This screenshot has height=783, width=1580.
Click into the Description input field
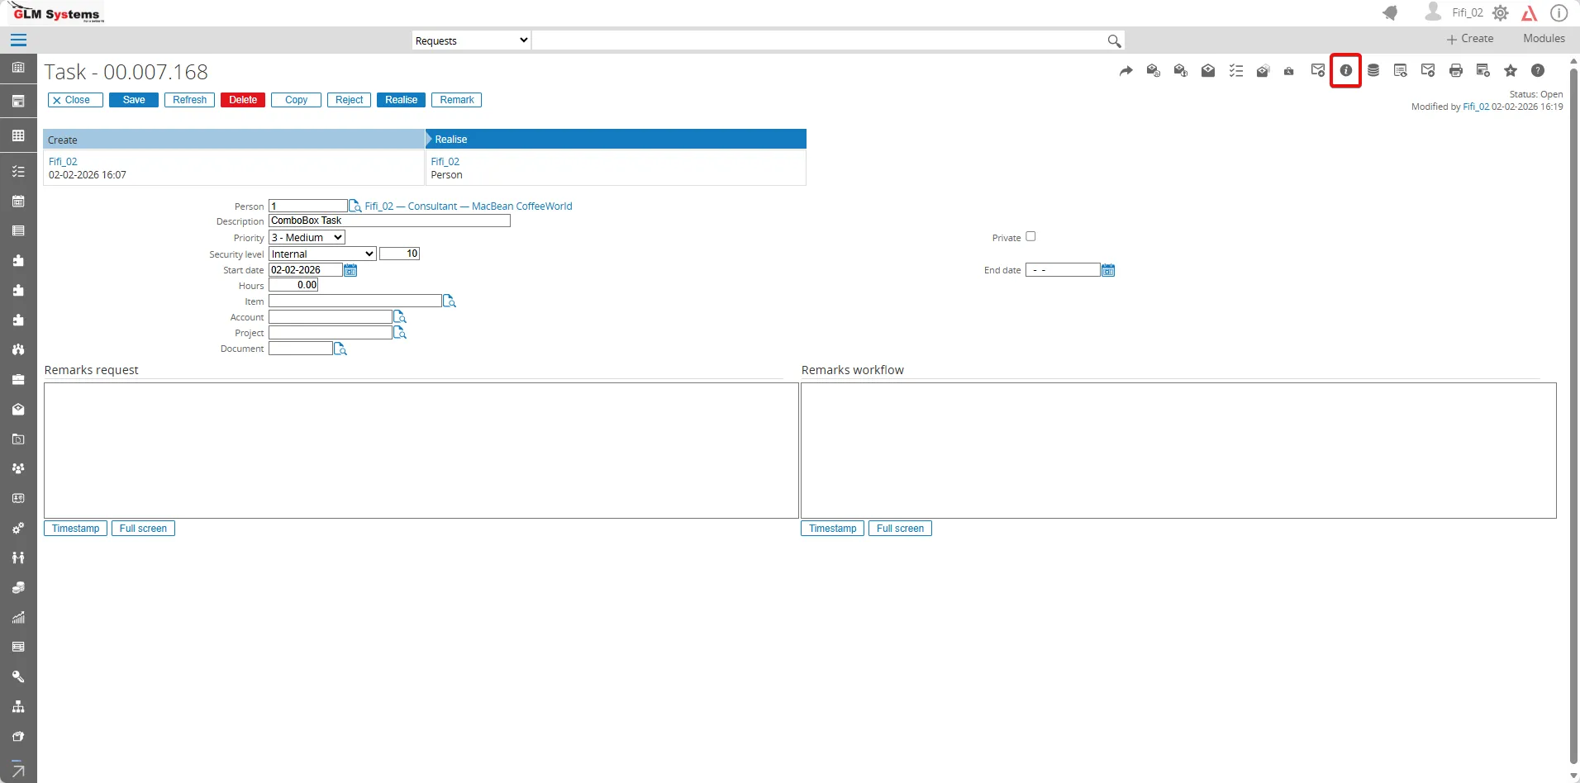pyautogui.click(x=389, y=221)
